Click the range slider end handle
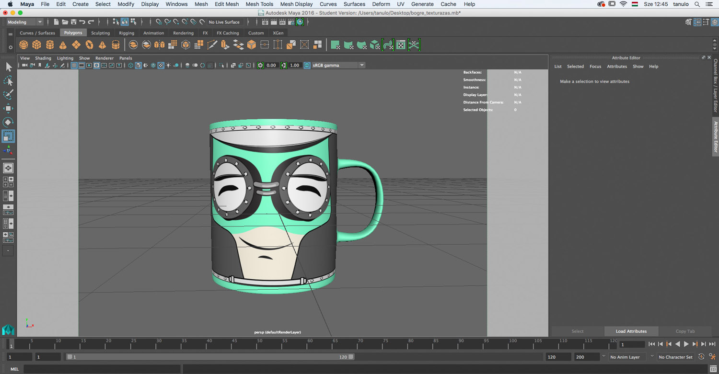This screenshot has width=719, height=374. (351, 357)
